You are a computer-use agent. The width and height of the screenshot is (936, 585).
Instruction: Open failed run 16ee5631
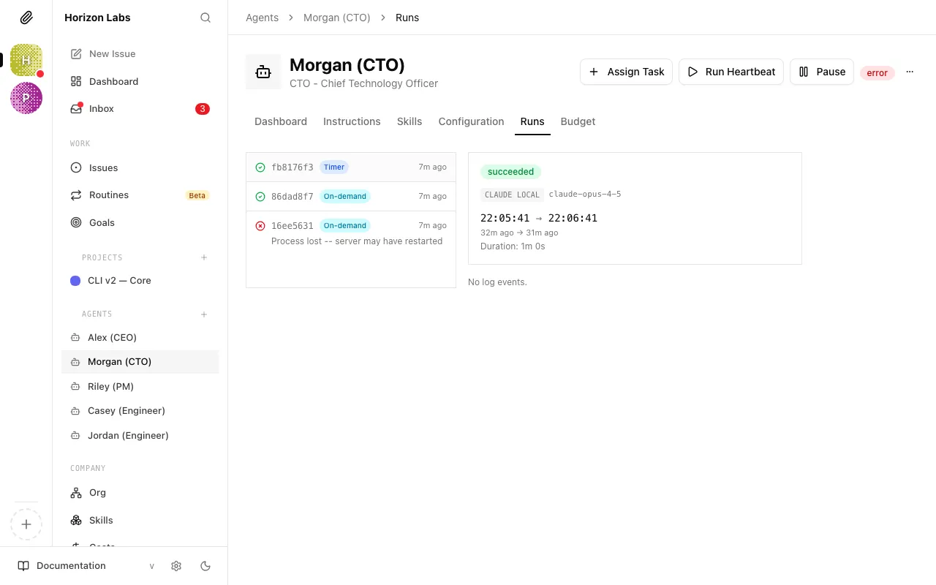click(x=351, y=233)
